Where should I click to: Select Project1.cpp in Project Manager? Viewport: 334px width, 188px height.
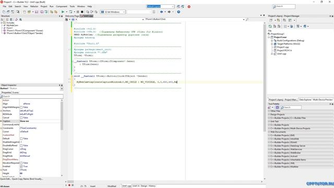[x=283, y=47]
